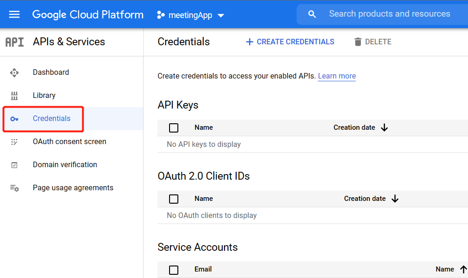Click the Credentials key icon

click(x=14, y=119)
